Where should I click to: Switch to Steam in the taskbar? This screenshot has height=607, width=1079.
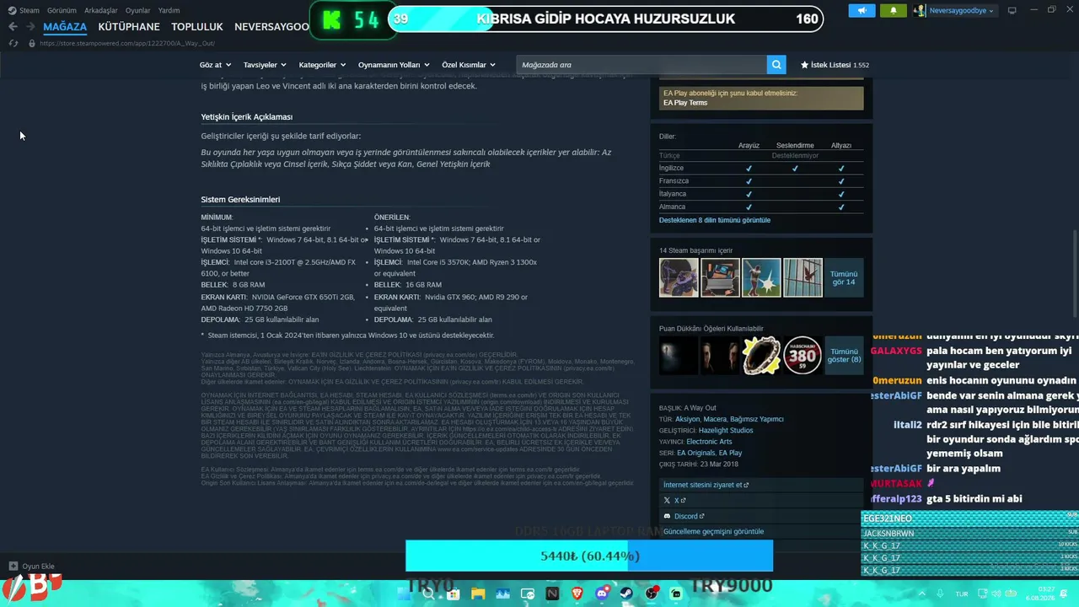coord(627,594)
